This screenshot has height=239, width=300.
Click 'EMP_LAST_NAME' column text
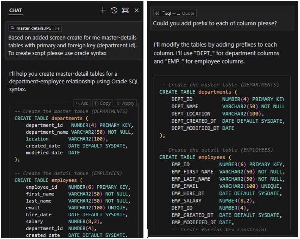pos(191,179)
